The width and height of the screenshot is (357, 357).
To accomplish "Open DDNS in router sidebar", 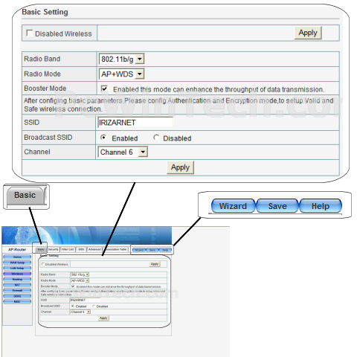I will [17, 296].
